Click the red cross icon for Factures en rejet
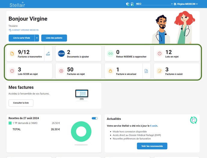 61,71
